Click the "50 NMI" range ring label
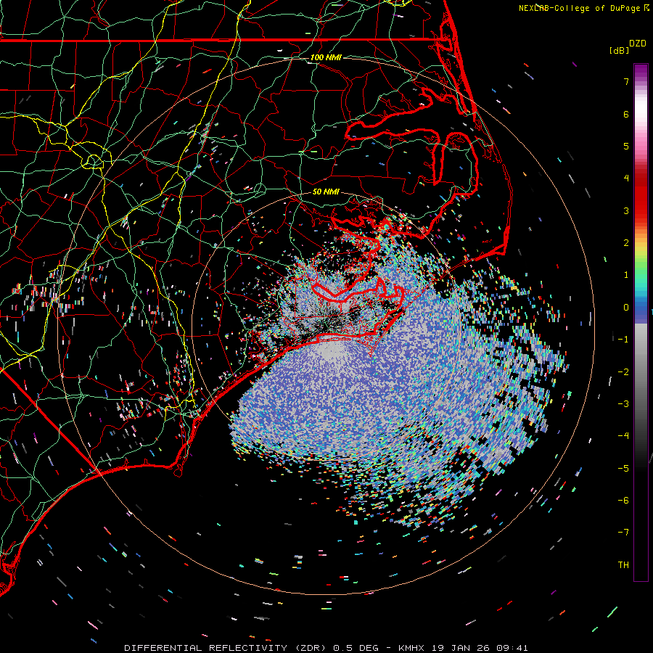 (x=326, y=192)
